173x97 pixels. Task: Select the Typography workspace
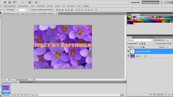click(x=135, y=2)
